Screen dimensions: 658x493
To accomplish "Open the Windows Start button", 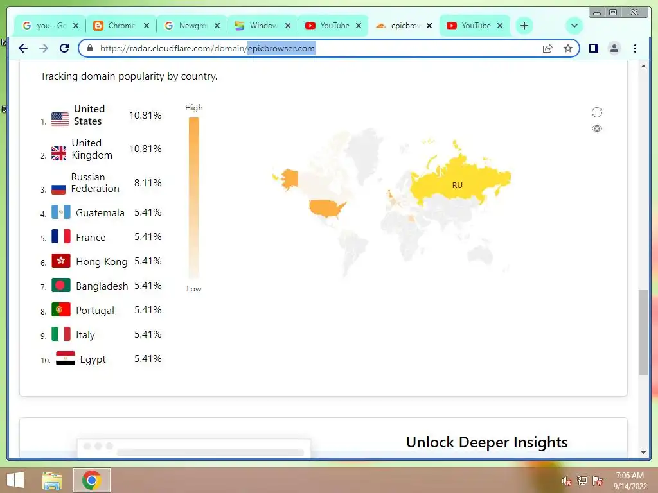I will point(15,480).
